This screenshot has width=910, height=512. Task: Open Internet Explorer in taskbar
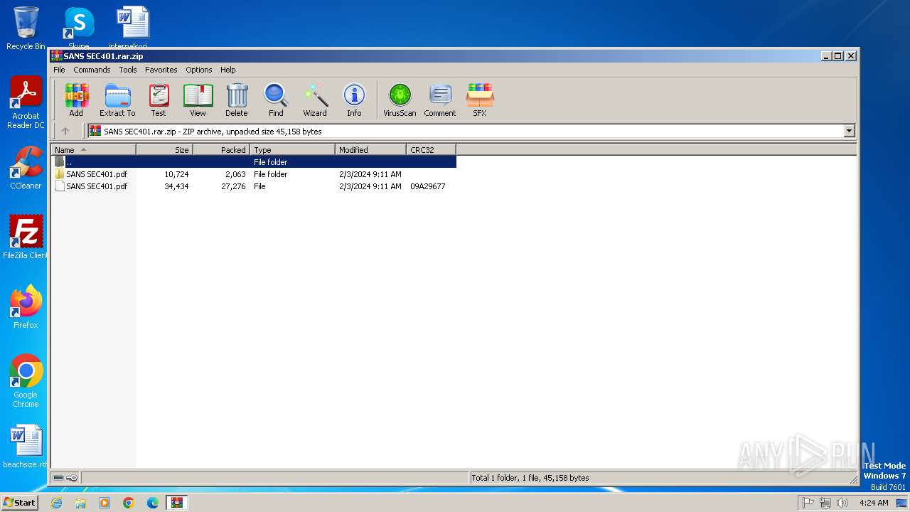coord(56,503)
